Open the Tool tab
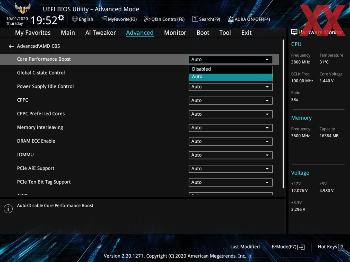This screenshot has height=262, width=350. coord(225,33)
